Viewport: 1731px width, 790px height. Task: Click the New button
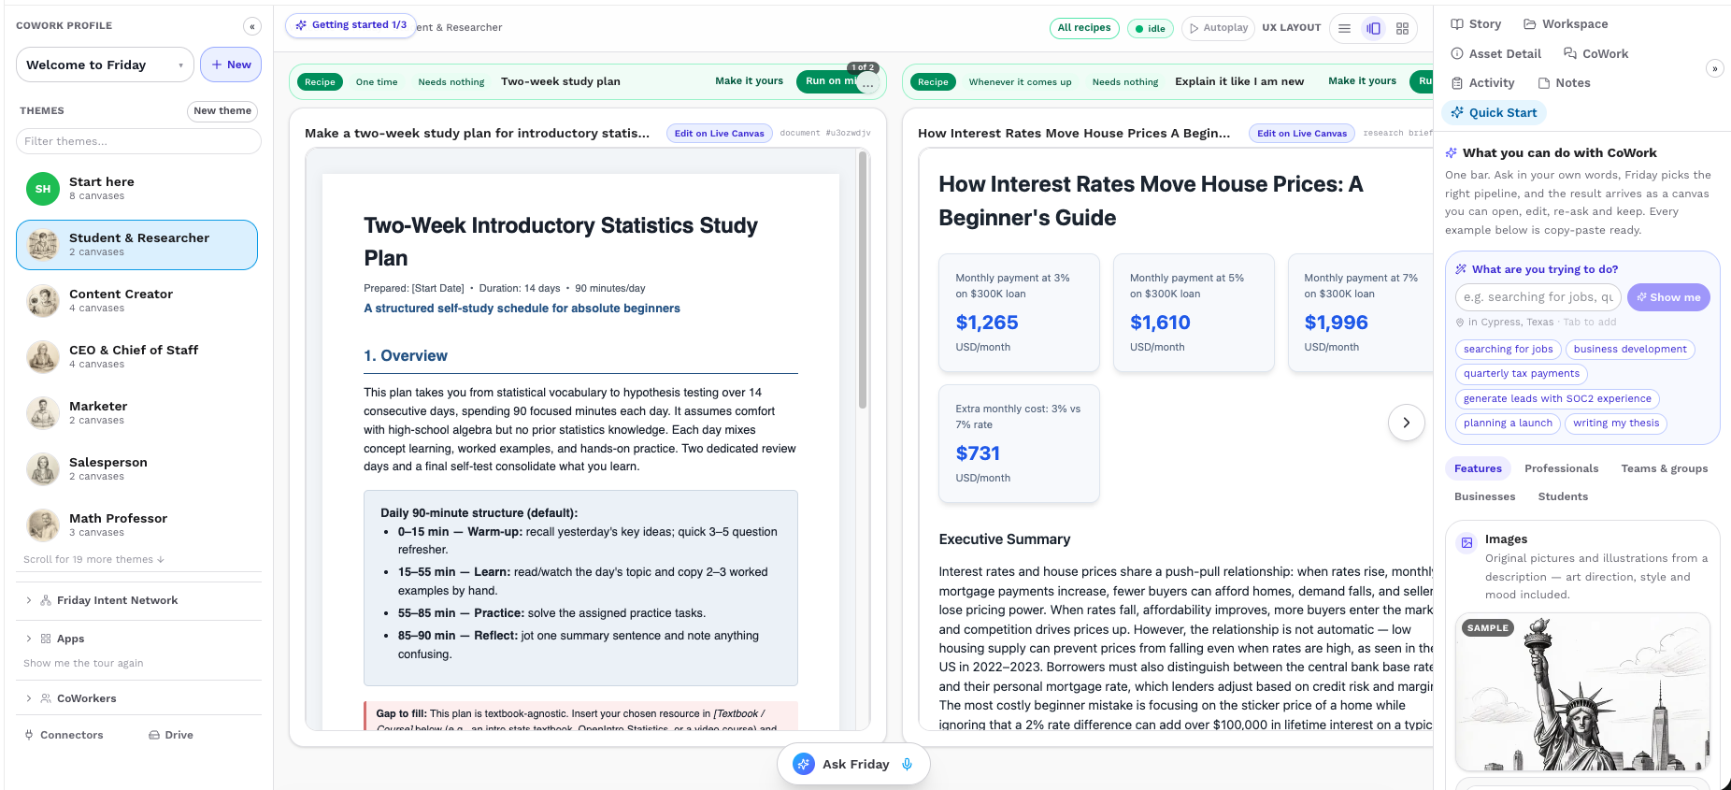[x=231, y=65]
